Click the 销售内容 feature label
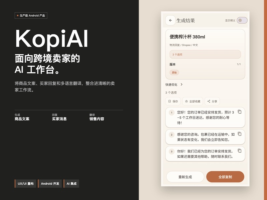The height and width of the screenshot is (200, 267). coord(97,119)
